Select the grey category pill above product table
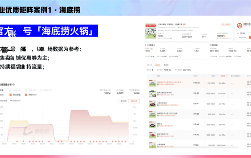251x158 pixels. point(166,65)
